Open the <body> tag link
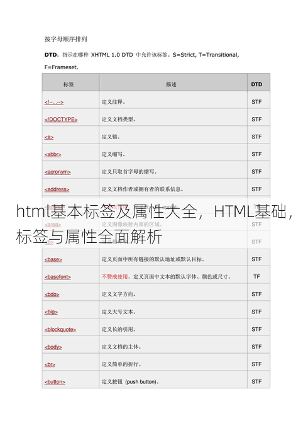This screenshot has height=438, width=308. click(53, 347)
